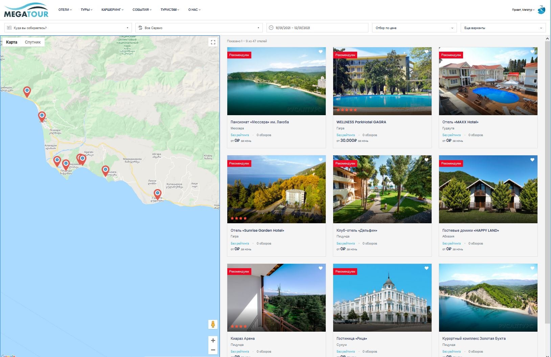Open the Еще варианты dropdown

(503, 28)
